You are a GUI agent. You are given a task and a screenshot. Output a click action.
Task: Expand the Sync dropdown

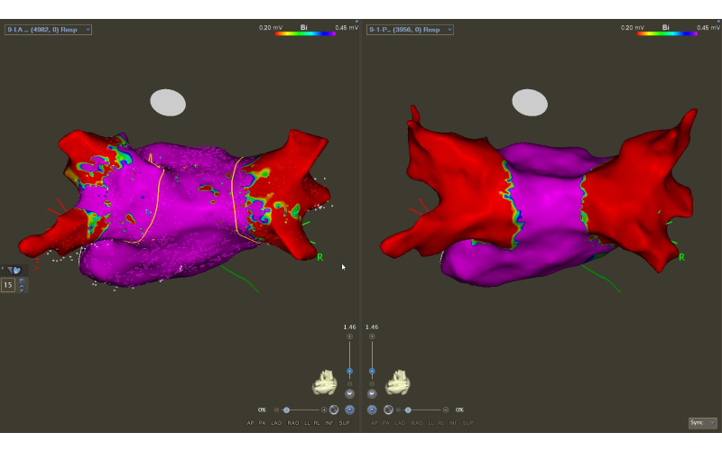[702, 422]
